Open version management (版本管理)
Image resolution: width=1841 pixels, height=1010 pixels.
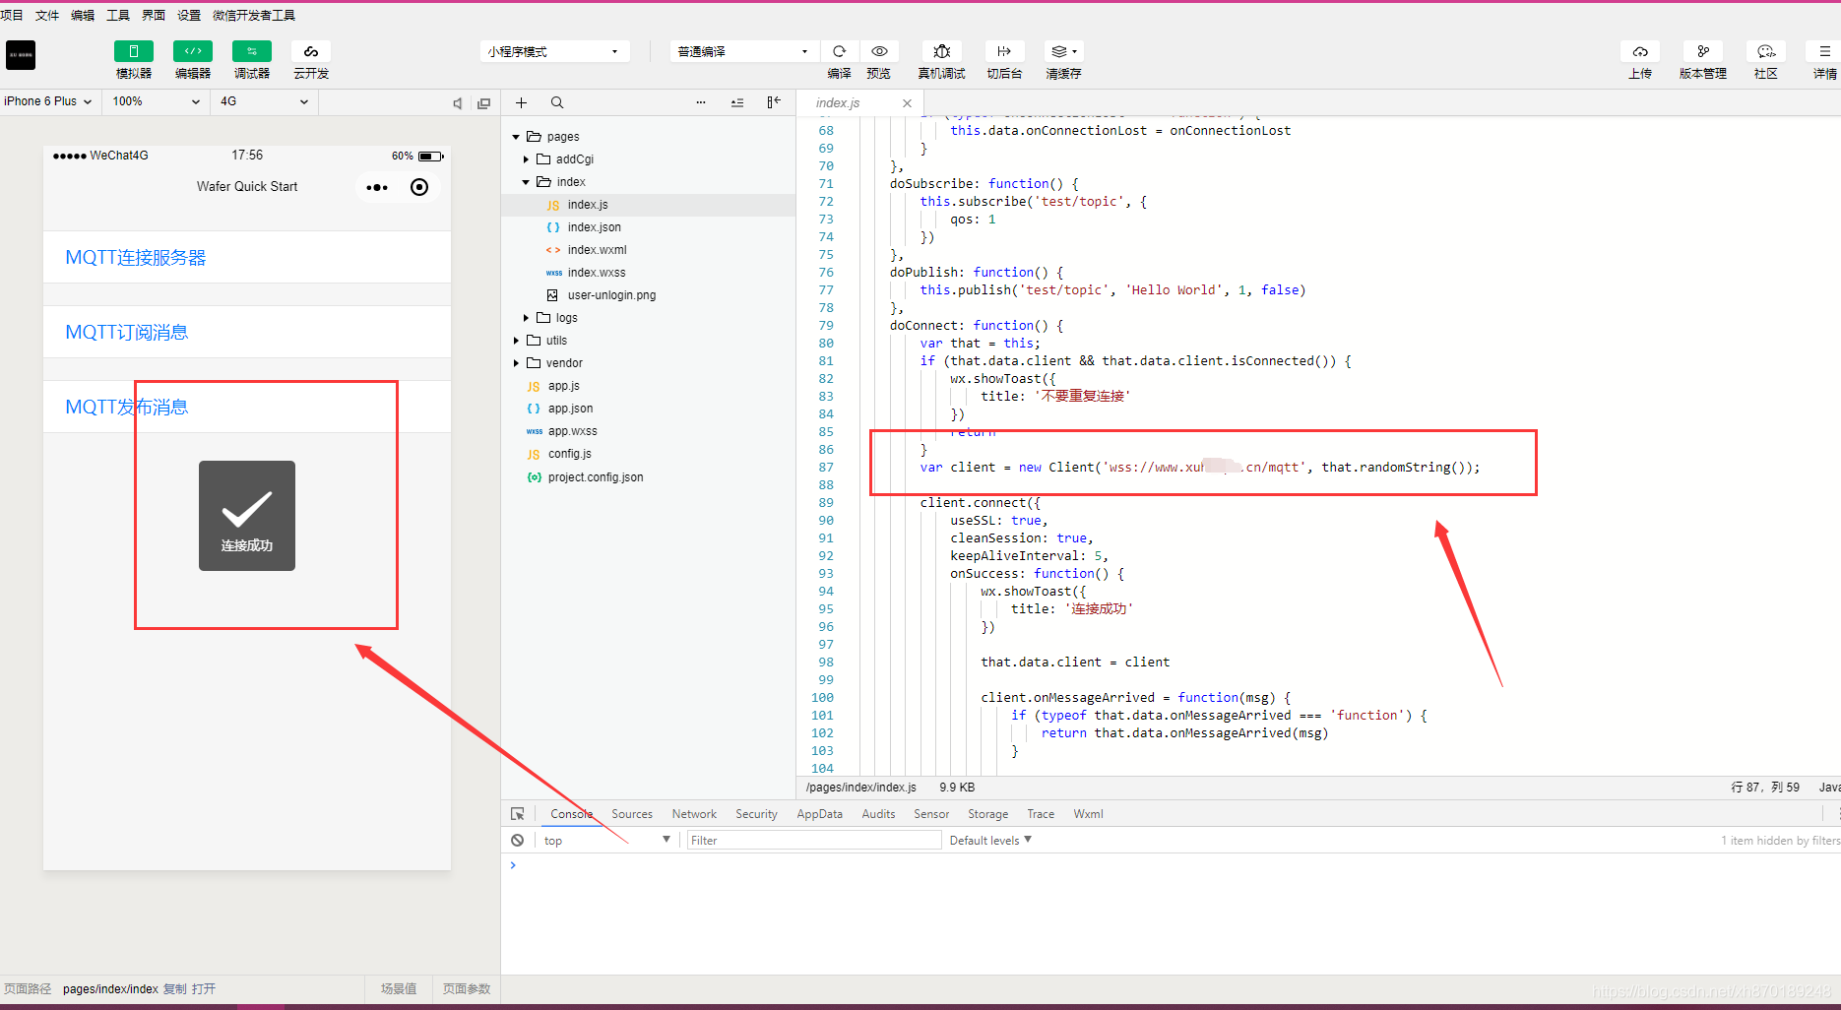[x=1703, y=51]
